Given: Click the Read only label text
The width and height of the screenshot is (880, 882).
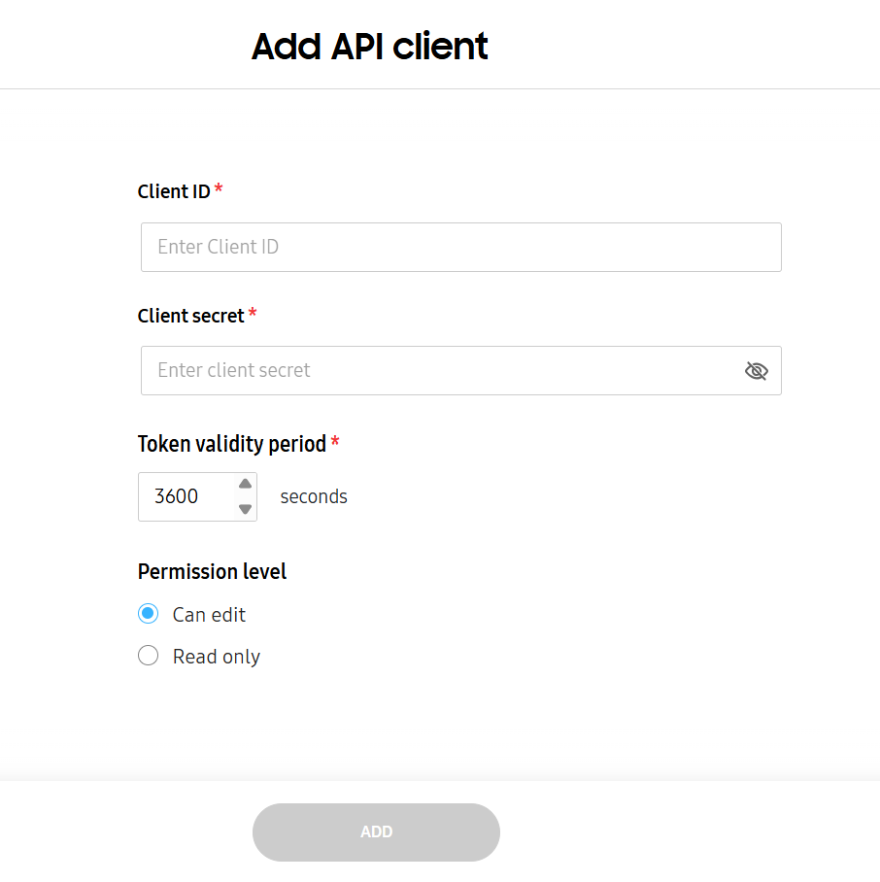Looking at the screenshot, I should point(216,656).
